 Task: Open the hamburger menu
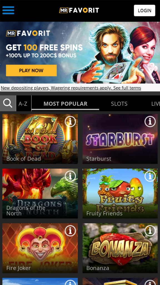pos(8,10)
